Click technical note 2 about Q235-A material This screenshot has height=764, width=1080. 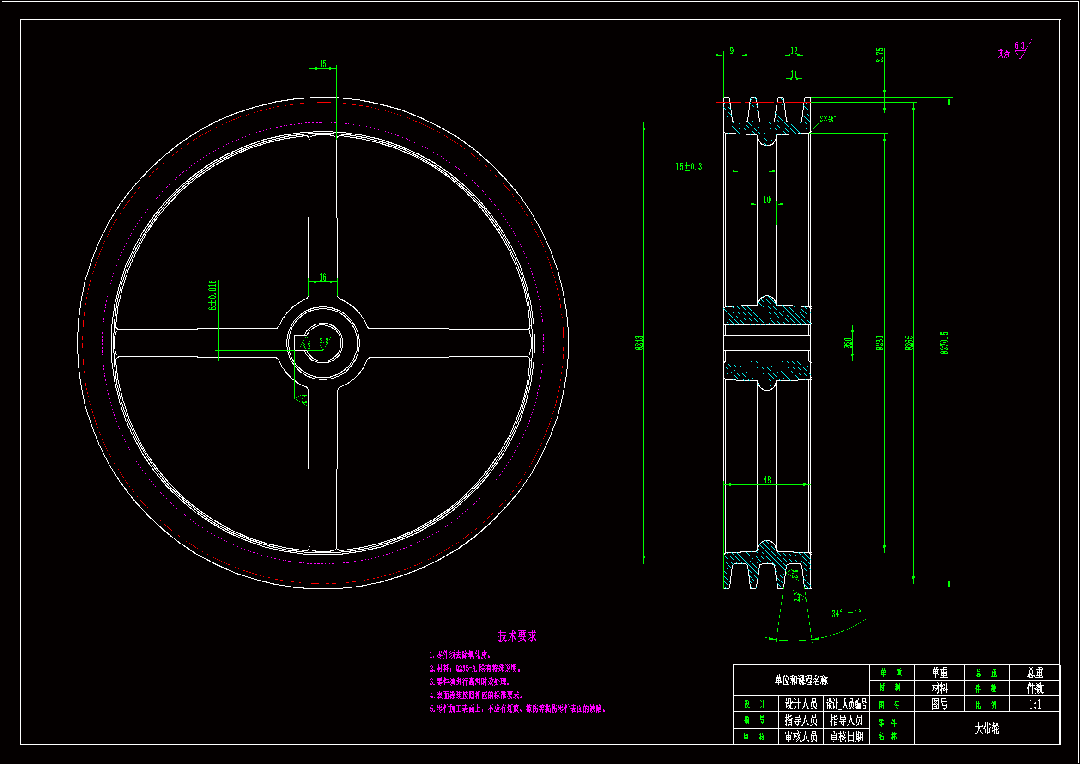click(x=475, y=668)
